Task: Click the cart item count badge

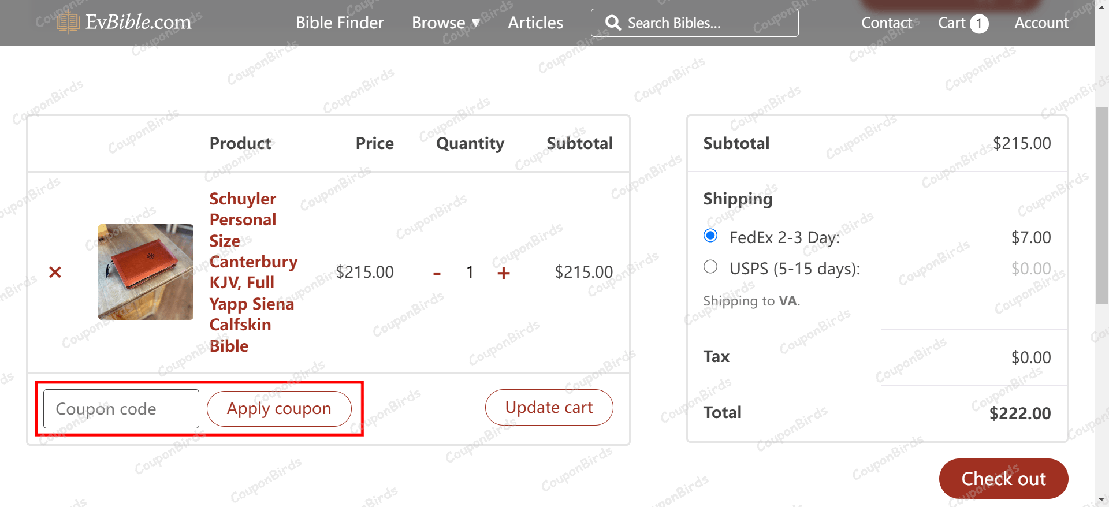Action: (x=979, y=24)
